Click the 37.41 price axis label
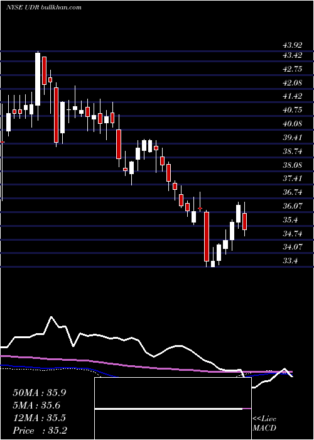314x440 pixels. tap(292, 179)
